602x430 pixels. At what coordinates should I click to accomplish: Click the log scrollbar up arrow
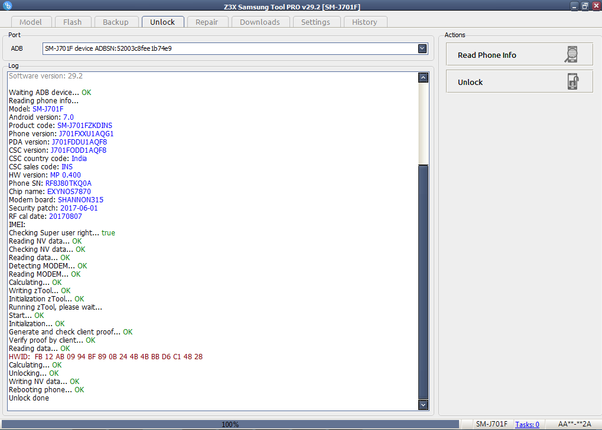coord(423,77)
